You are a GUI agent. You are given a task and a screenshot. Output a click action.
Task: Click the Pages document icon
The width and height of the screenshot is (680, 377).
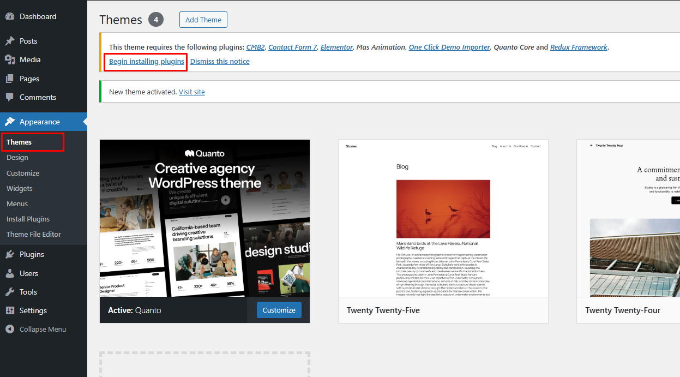tap(10, 79)
